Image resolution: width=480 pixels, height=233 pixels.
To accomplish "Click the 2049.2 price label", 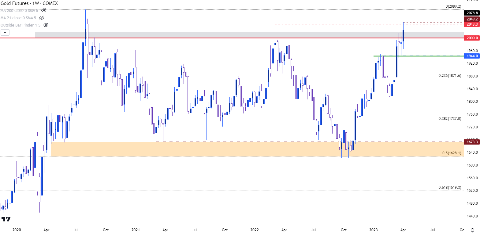I will pyautogui.click(x=472, y=19).
